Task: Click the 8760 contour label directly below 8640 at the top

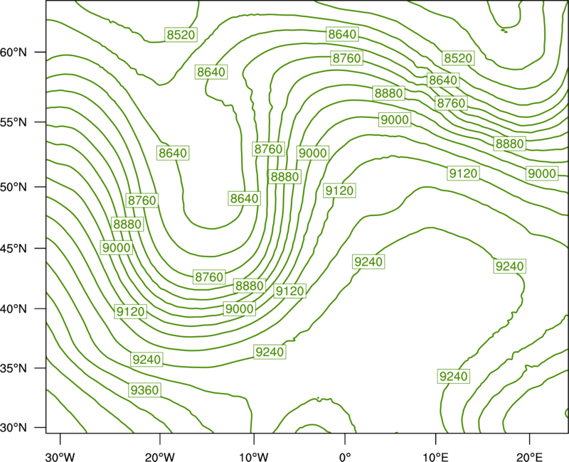Action: [347, 58]
